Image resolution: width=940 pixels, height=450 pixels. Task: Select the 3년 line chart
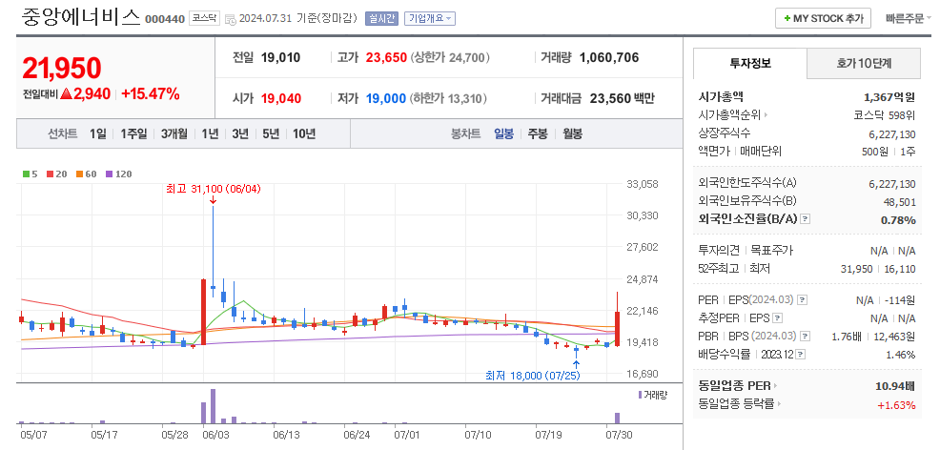pos(240,133)
